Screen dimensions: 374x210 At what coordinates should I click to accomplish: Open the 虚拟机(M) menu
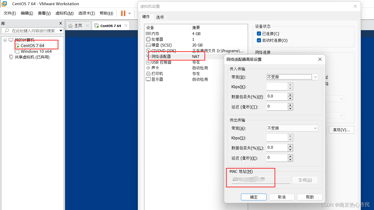pos(64,13)
